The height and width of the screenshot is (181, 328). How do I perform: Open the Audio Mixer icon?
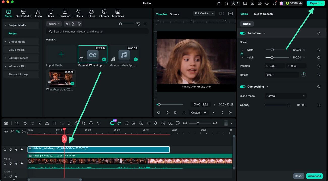point(163,123)
